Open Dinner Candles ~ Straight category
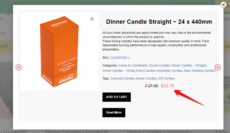The image size is (230, 133). click(189, 65)
